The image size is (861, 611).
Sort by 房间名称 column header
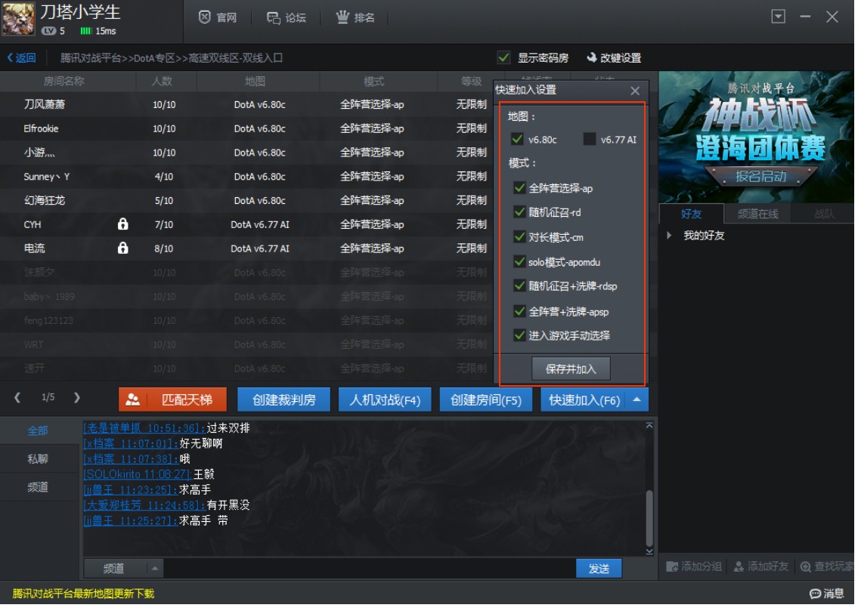[x=64, y=82]
